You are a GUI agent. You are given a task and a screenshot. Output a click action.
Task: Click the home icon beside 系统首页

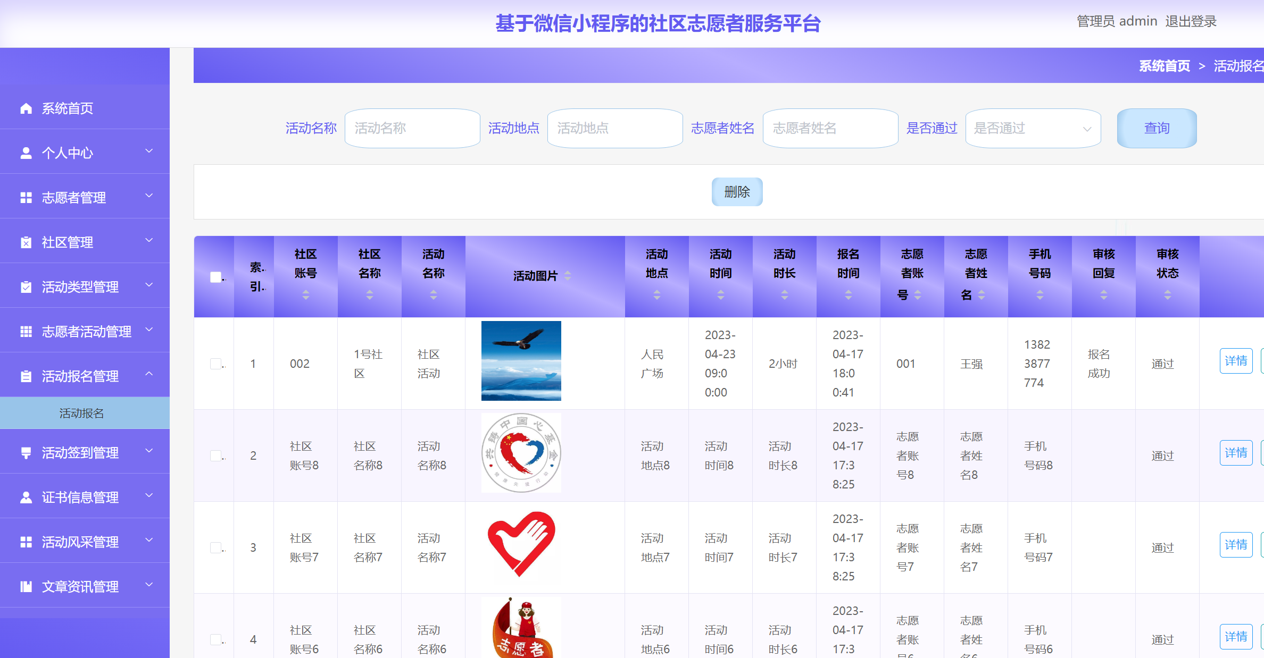point(25,108)
